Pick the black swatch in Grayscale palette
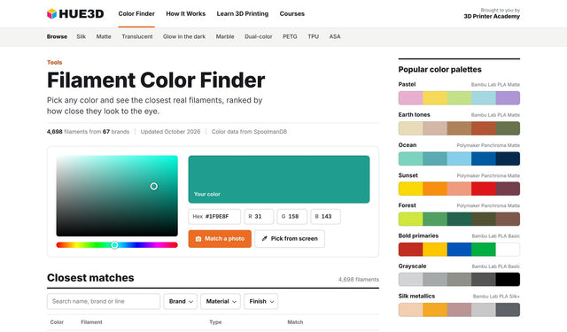Screen dimensions: 567x332 tap(508, 279)
